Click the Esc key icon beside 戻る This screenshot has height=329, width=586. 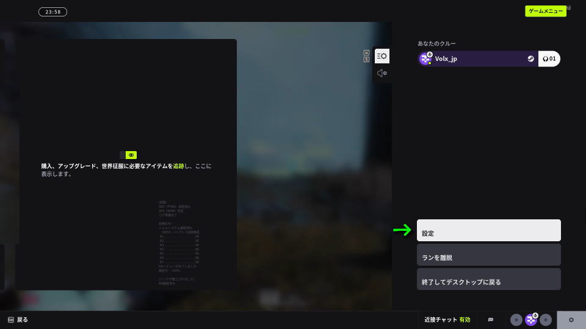tap(11, 320)
